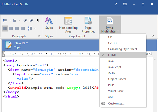Open the bulleted list style dropdown arrow
158x112 pixels.
[x=10, y=20]
